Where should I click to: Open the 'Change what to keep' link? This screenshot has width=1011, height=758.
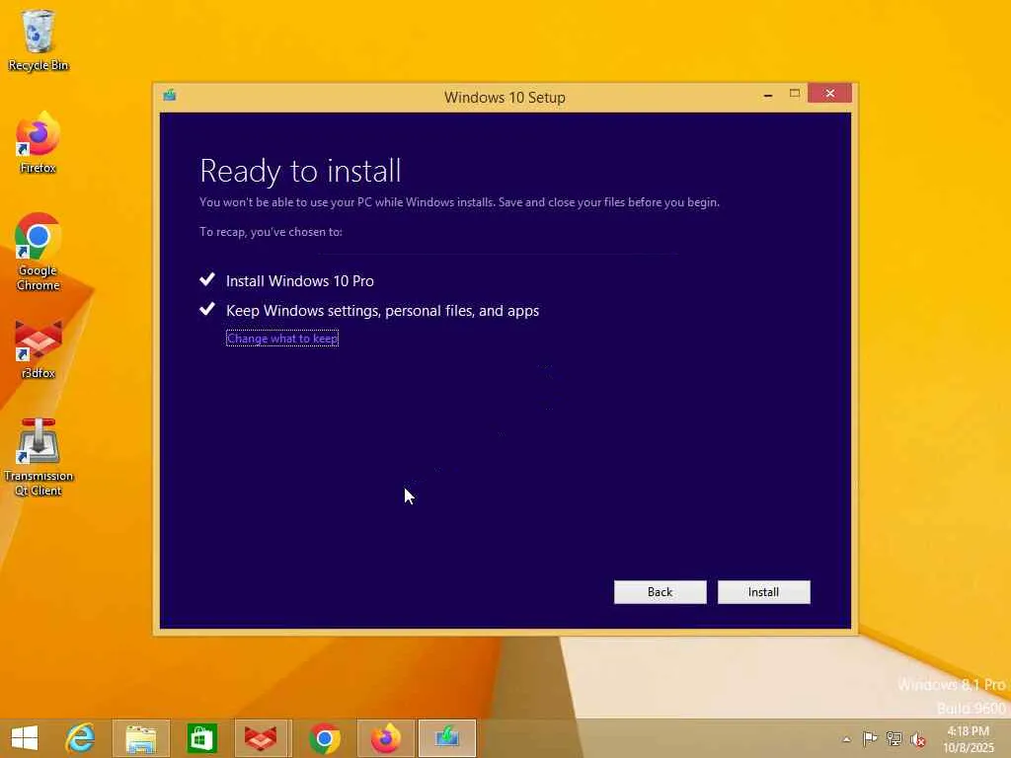(x=281, y=339)
